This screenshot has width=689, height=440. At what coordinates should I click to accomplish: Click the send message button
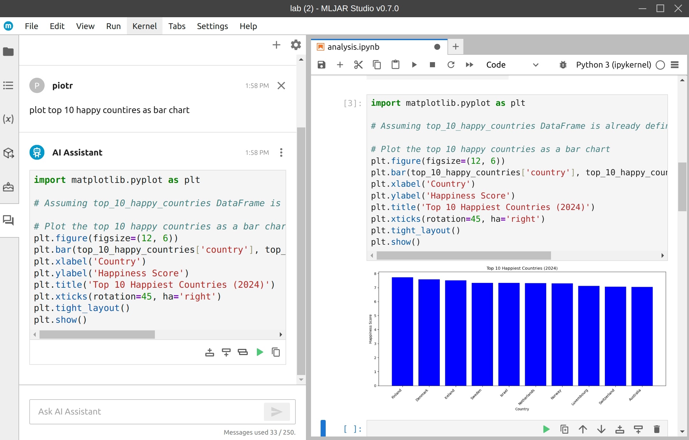(x=276, y=411)
